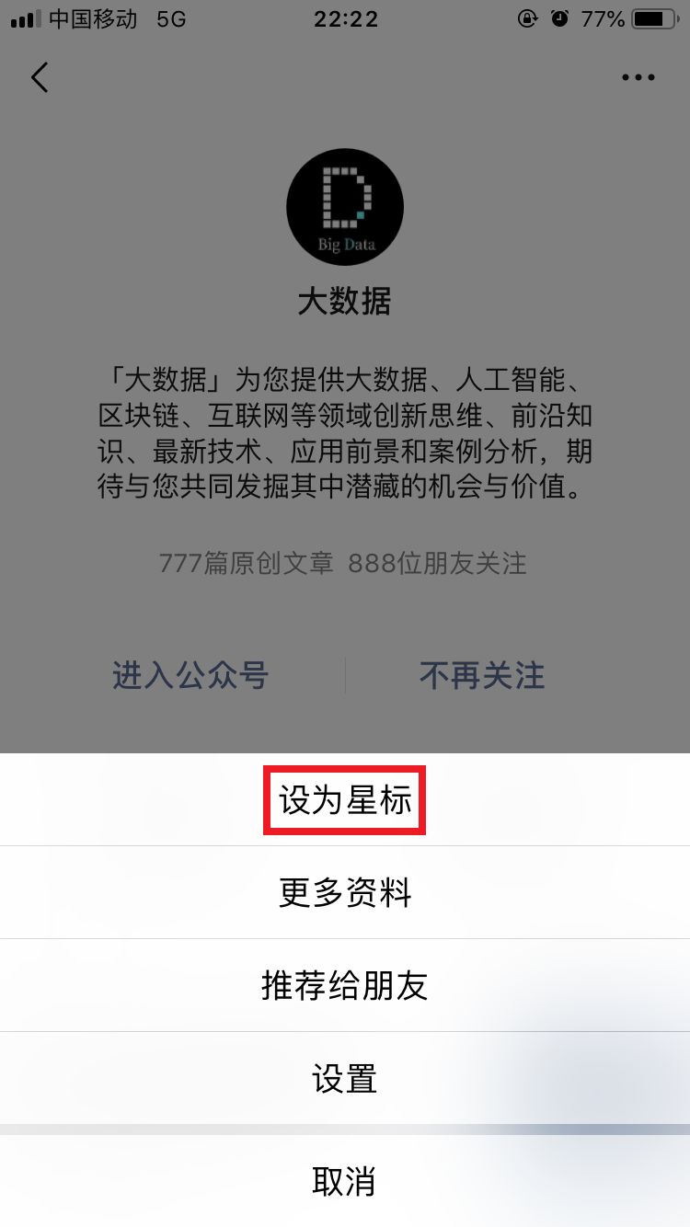690x1227 pixels.
Task: Tap 进入公众号 to enter the account
Action: 190,675
